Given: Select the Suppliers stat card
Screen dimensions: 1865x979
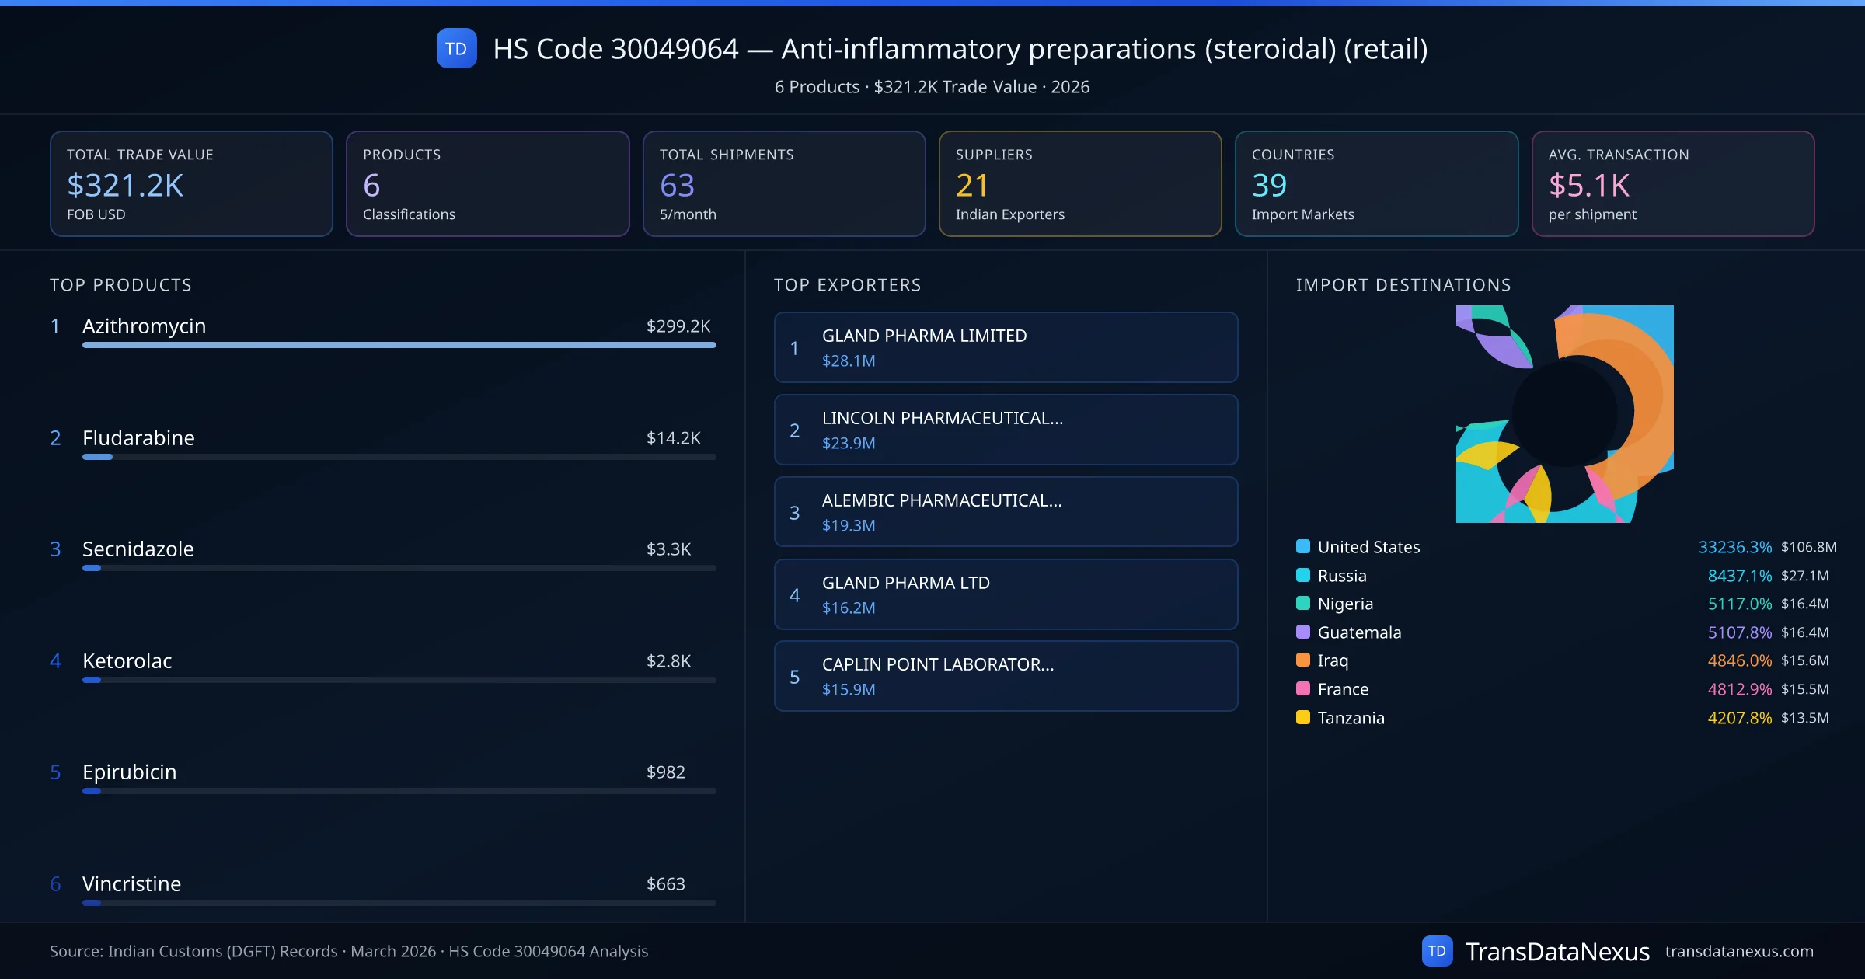Looking at the screenshot, I should [1079, 183].
